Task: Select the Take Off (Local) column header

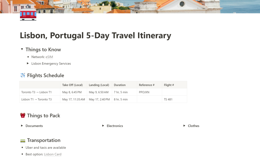Action: click(72, 85)
